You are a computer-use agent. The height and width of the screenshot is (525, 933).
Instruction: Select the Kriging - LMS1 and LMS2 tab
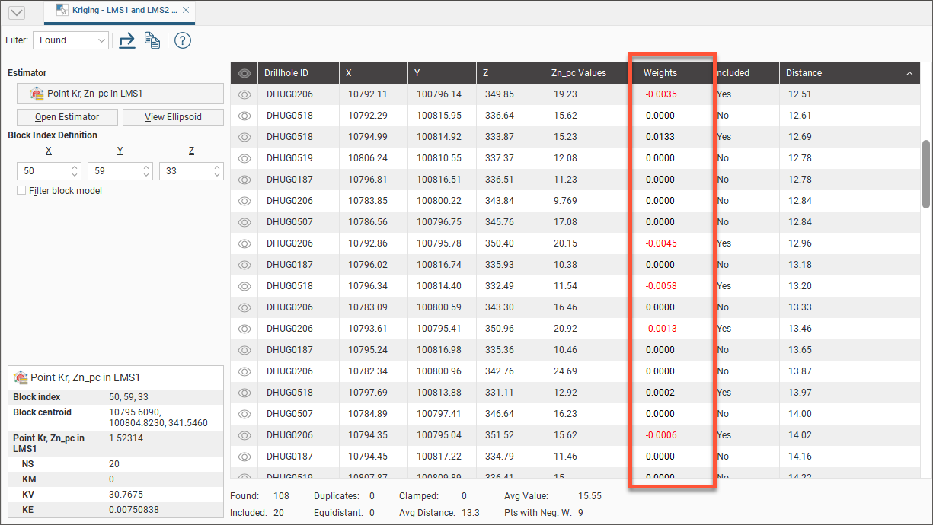118,11
